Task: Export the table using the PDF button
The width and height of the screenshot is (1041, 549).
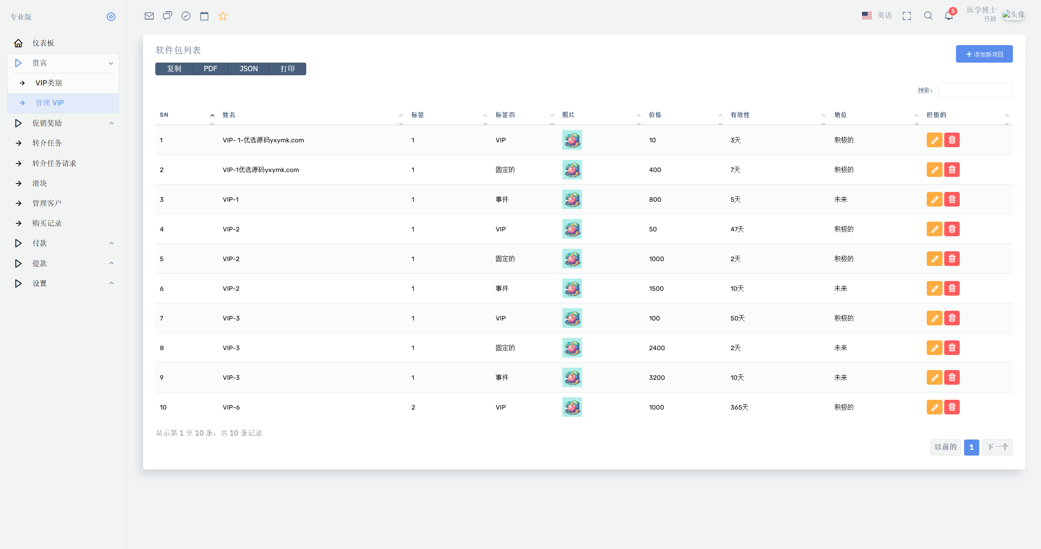Action: click(x=210, y=69)
